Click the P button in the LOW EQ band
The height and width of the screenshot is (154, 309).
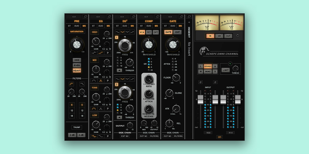tap(108, 136)
